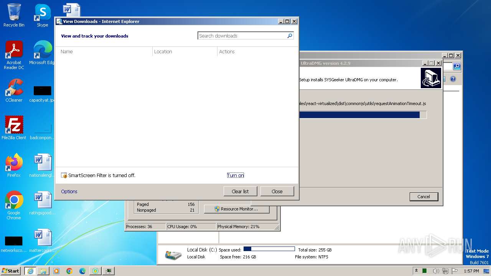The width and height of the screenshot is (491, 276).
Task: Launch FileZilla Client shortcut
Action: (14, 128)
